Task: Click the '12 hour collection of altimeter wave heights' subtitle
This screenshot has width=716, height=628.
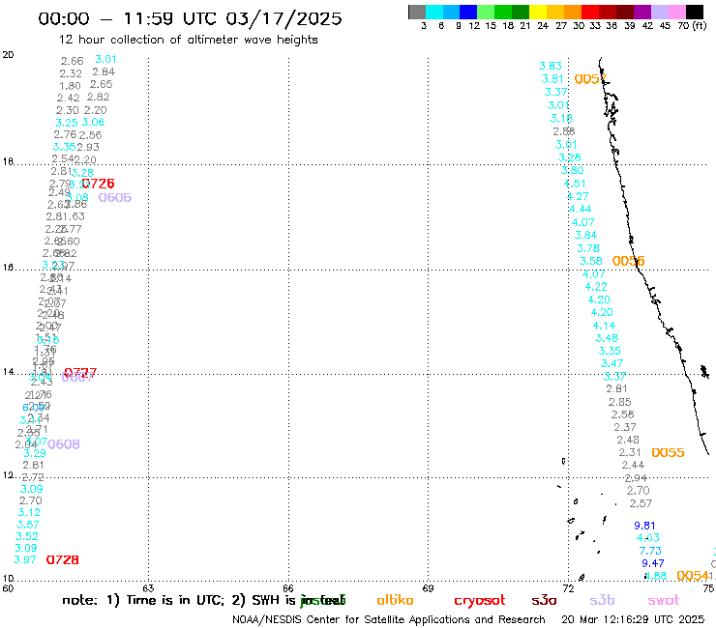Action: pos(188,40)
